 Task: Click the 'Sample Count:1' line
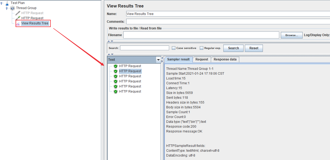178,112
